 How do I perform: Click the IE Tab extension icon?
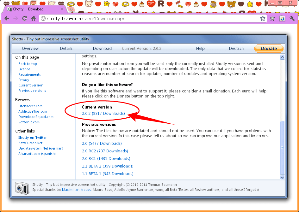(282, 19)
